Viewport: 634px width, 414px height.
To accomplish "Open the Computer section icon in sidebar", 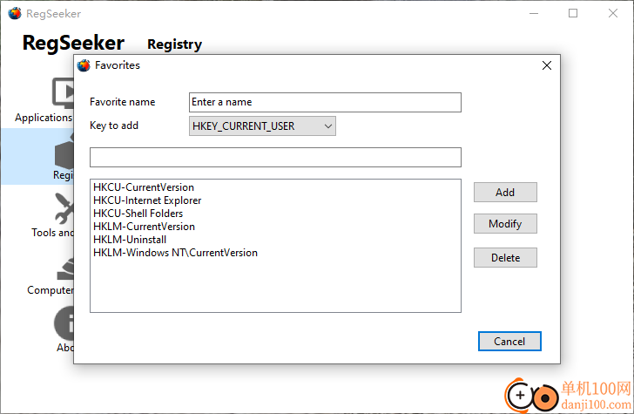I will pyautogui.click(x=65, y=269).
